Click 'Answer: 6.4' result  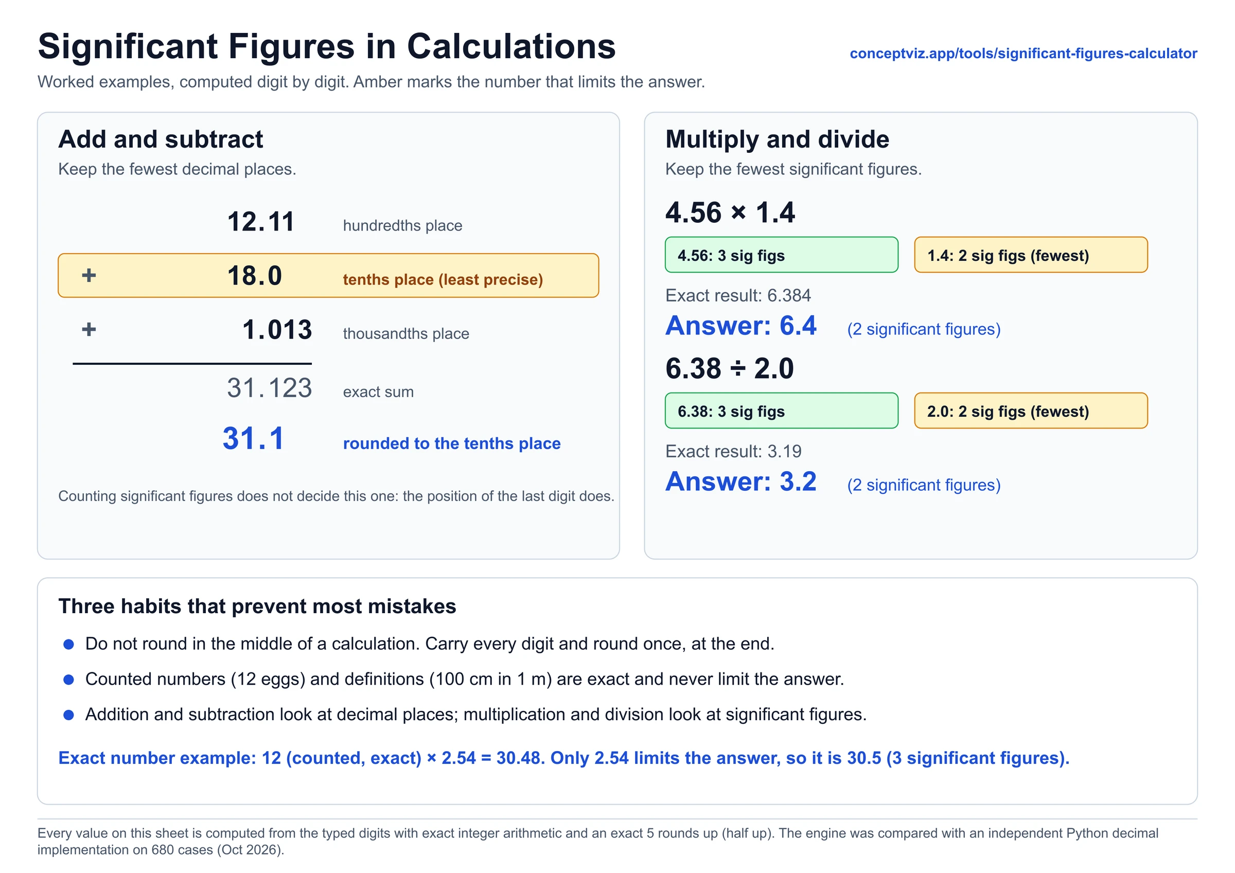pos(740,325)
